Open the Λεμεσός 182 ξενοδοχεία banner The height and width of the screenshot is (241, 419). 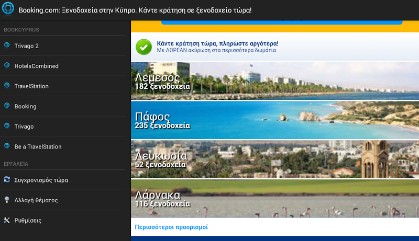275,81
